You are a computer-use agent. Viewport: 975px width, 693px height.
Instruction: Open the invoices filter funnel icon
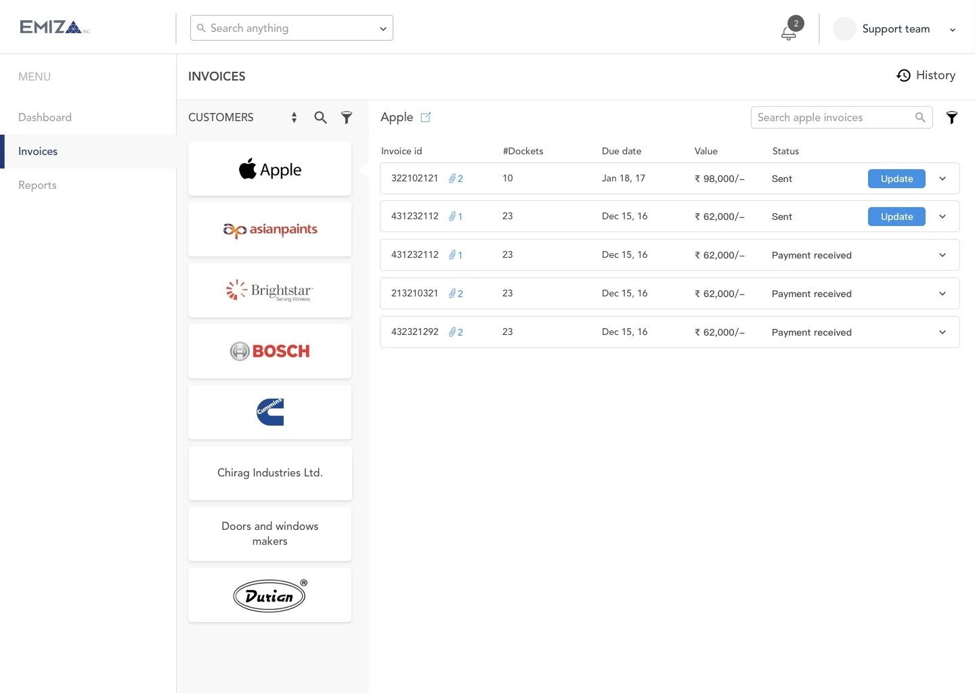(952, 118)
